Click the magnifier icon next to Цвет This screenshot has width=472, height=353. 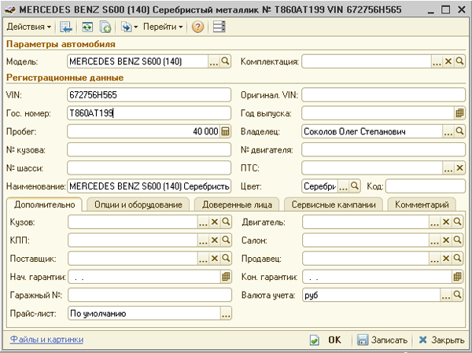coord(355,186)
